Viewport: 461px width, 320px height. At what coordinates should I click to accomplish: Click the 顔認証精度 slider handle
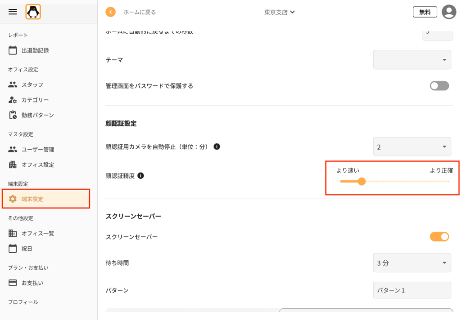[x=362, y=182]
